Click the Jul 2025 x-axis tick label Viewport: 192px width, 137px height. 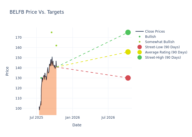click(36, 118)
